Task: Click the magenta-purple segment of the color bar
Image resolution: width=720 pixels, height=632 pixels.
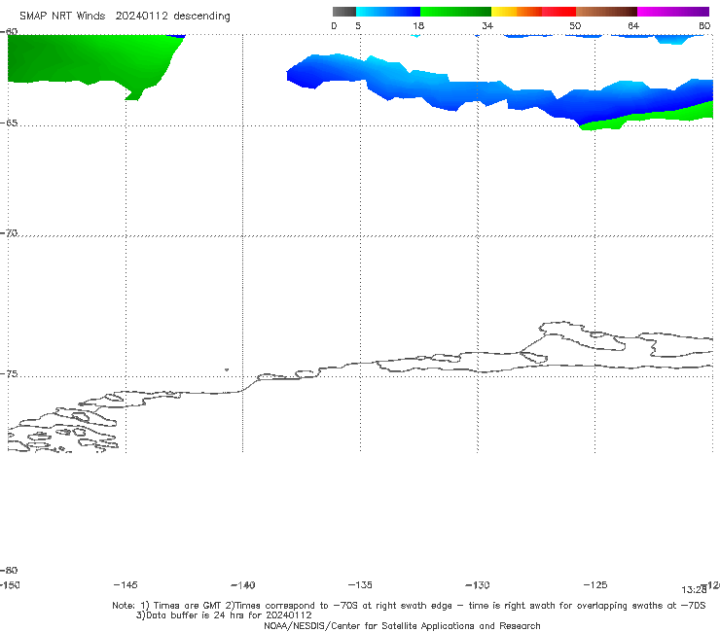Action: point(673,12)
